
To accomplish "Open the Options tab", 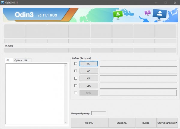I will click(x=18, y=60).
